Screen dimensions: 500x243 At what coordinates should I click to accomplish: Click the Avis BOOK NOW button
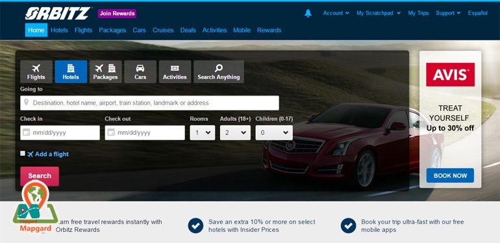(450, 175)
